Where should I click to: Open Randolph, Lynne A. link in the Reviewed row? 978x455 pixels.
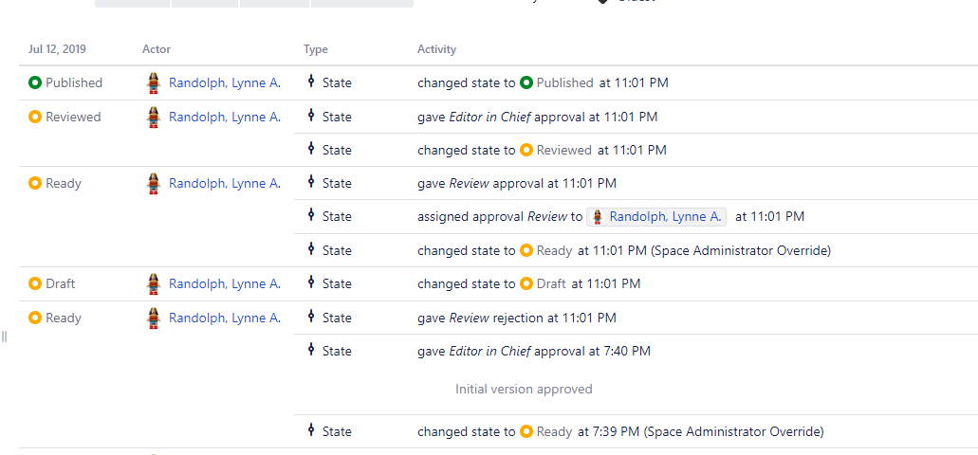[x=225, y=117]
